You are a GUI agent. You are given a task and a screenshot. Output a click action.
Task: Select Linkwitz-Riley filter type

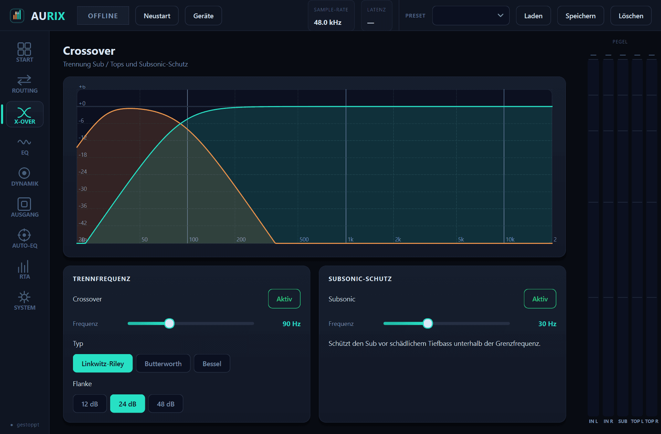tap(103, 363)
